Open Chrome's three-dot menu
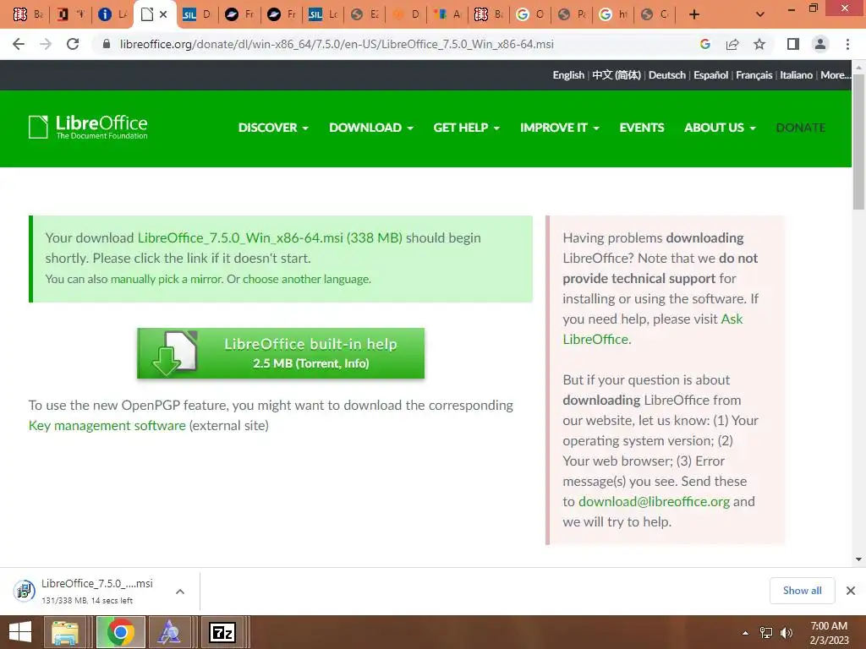The image size is (866, 649). click(847, 44)
